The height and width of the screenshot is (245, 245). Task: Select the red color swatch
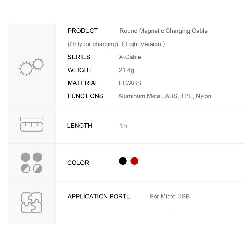point(134,161)
